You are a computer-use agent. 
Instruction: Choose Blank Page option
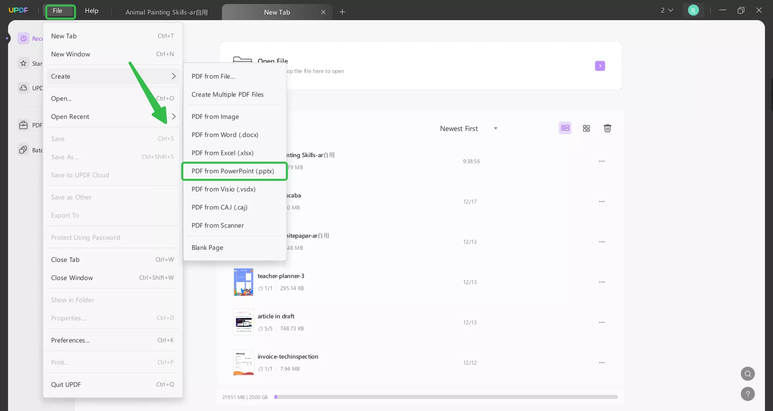235,247
